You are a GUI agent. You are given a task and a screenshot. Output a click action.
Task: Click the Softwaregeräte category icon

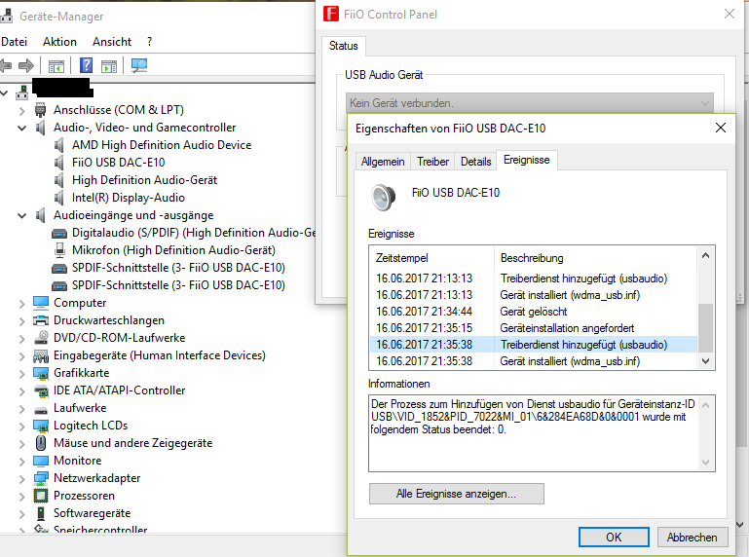pos(41,513)
